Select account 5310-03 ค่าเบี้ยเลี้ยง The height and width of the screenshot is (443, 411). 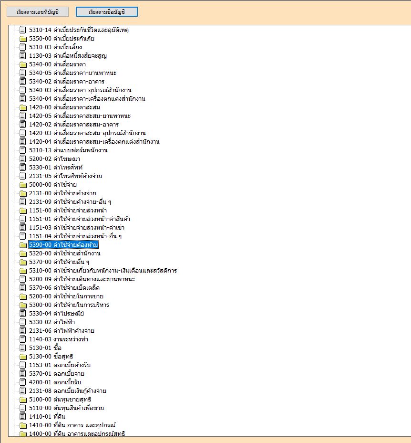(x=55, y=47)
